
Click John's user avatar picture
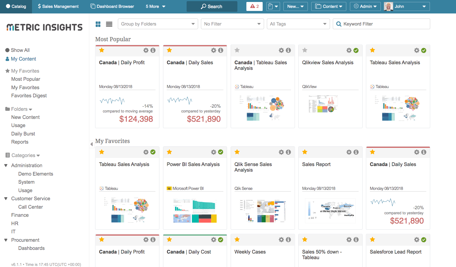388,6
